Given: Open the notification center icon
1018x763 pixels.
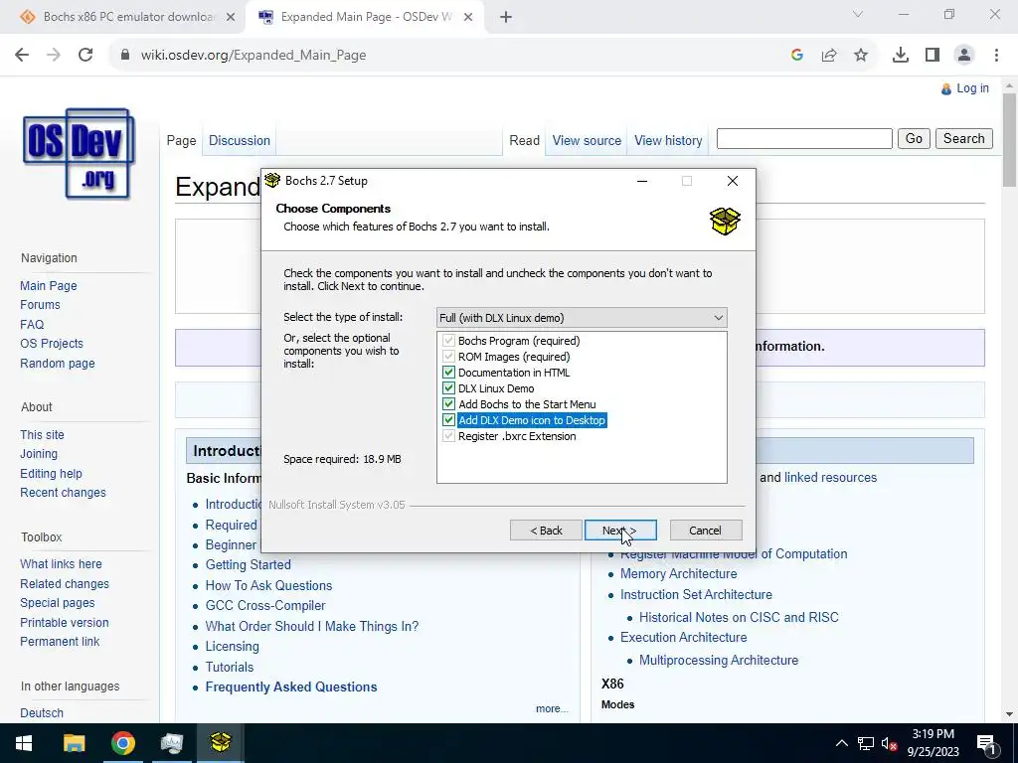Looking at the screenshot, I should pyautogui.click(x=986, y=744).
